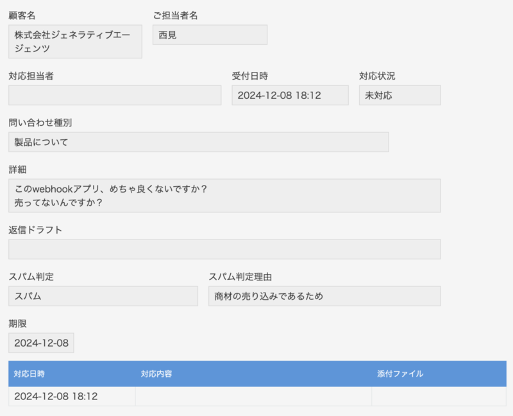This screenshot has width=513, height=416.
Task: Click the 返信ドラフト label
Action: pyautogui.click(x=35, y=230)
